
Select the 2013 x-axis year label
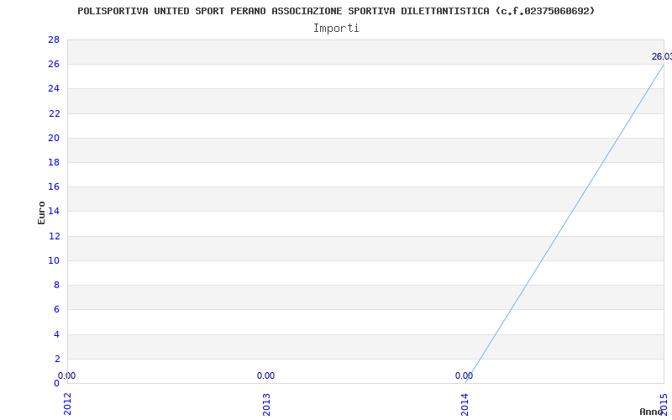pyautogui.click(x=266, y=404)
